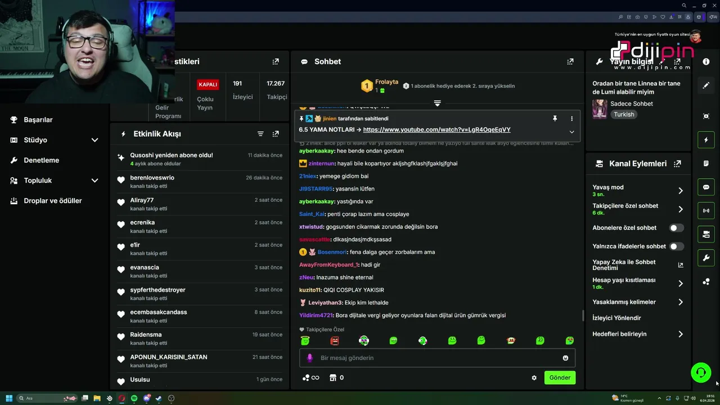Image resolution: width=720 pixels, height=405 pixels.
Task: Click the microphone icon in message box
Action: coord(309,358)
